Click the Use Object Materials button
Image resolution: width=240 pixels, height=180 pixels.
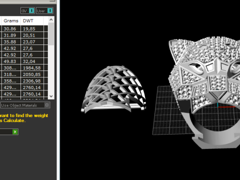[25, 105]
